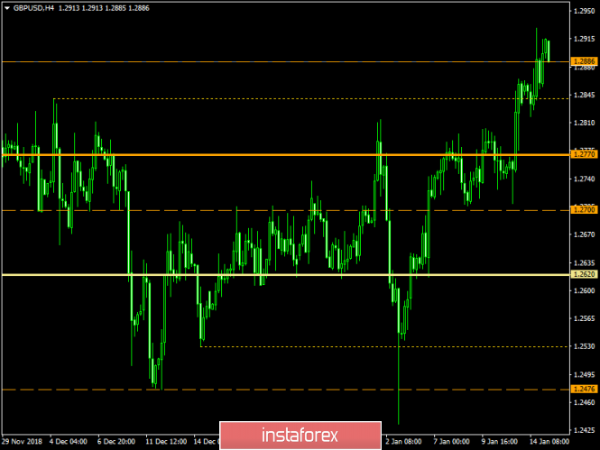This screenshot has height=450, width=600.
Task: Click the long-wick candle below 1.2476 line
Action: (x=398, y=397)
